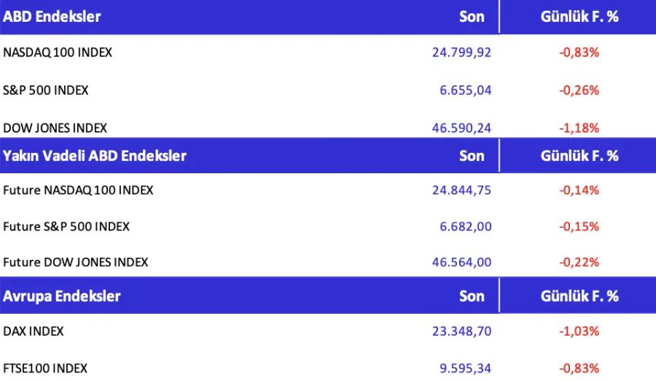Click FTSE100 daily change -0,83%
Screen dimensions: 656x380
click(579, 368)
